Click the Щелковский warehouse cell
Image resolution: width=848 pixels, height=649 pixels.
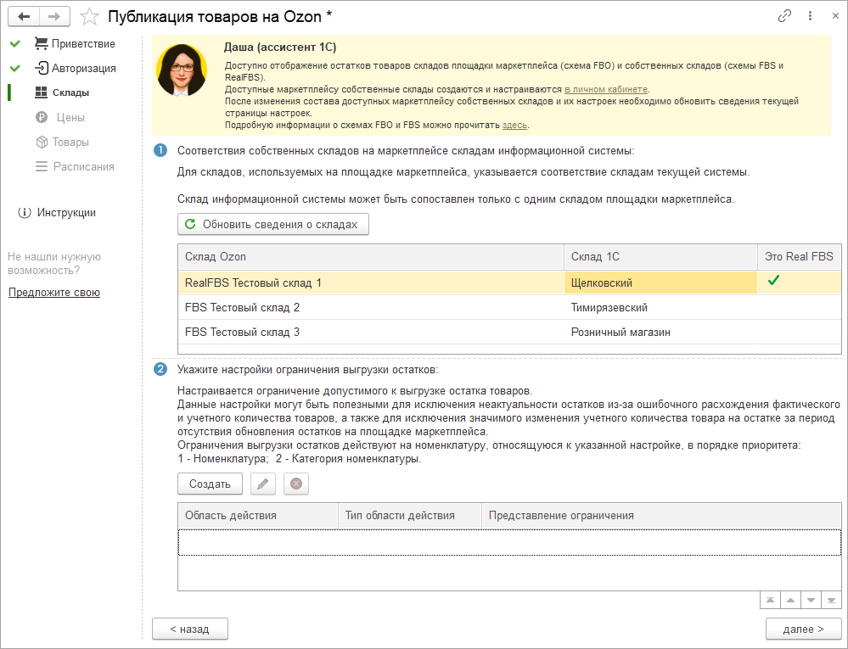[x=661, y=283]
